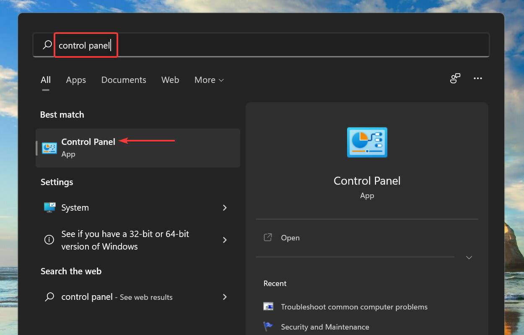This screenshot has width=524, height=335.
Task: Switch to the Documents tab
Action: click(x=124, y=80)
